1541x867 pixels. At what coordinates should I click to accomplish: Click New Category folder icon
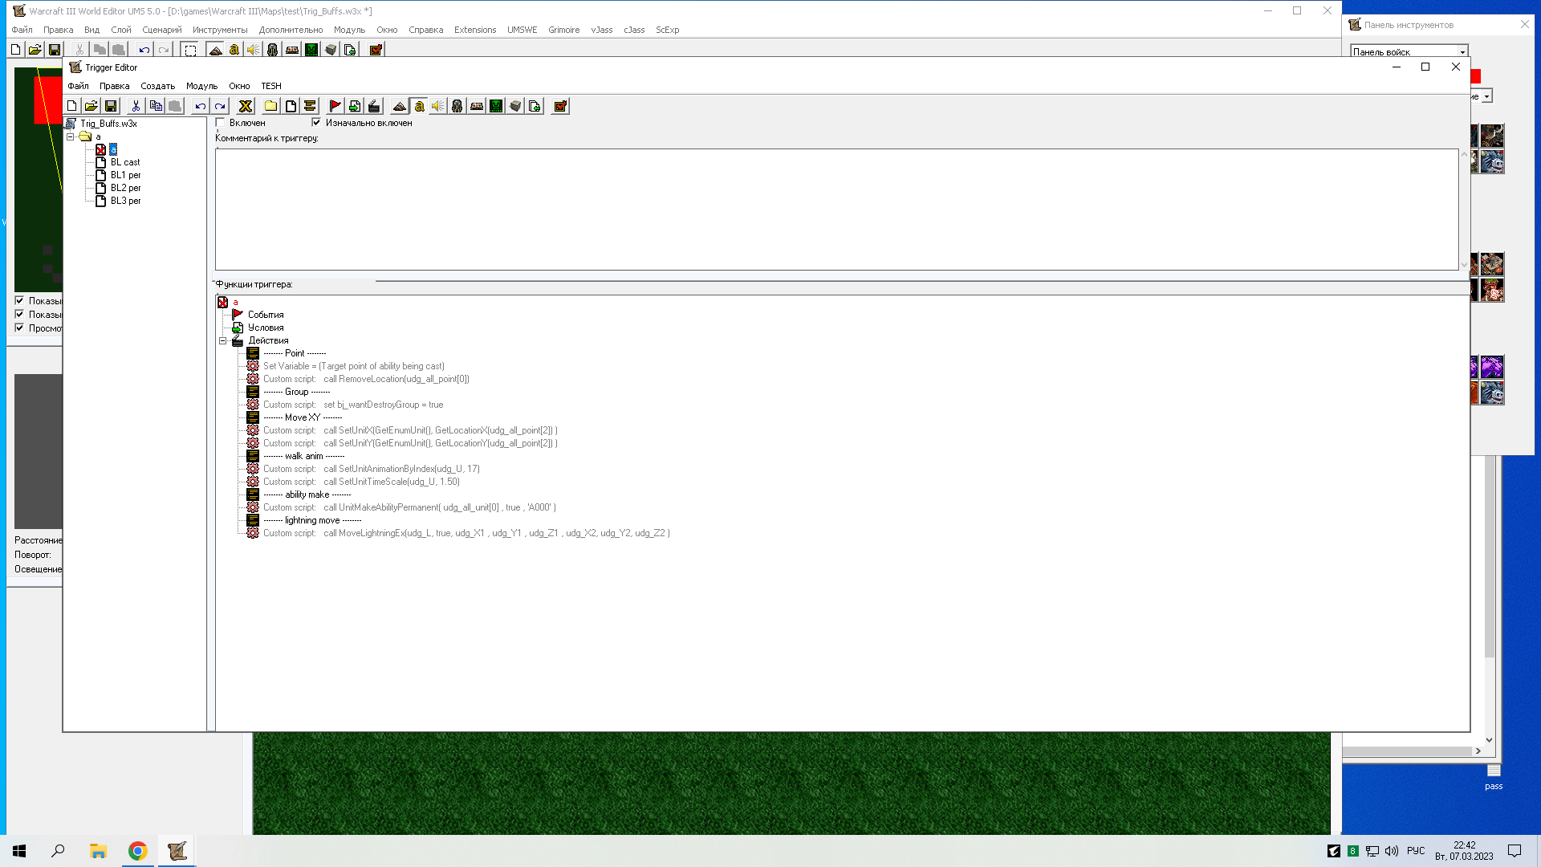point(271,106)
